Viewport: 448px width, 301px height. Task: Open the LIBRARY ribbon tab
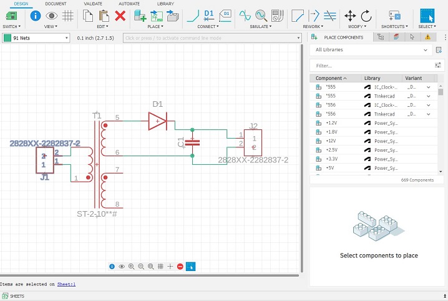(165, 4)
